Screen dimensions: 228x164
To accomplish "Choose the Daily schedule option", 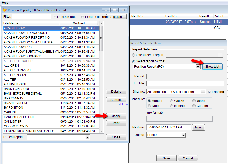I will (149, 106).
